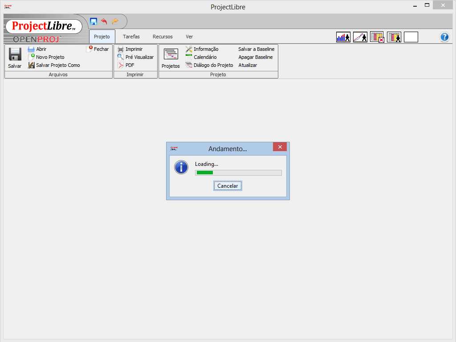Screen dimensions: 456x342
Task: Print with the Imprimir printer icon
Action: 121,49
